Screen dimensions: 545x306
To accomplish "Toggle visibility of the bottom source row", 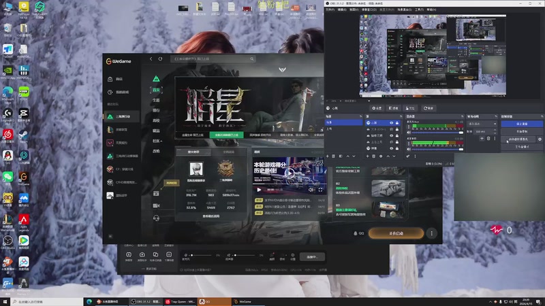I will point(391,148).
